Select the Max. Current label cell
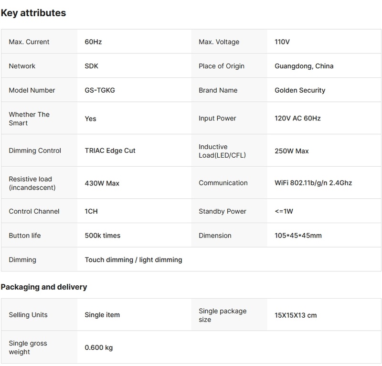Screen dimensions: 382x366 click(x=29, y=42)
